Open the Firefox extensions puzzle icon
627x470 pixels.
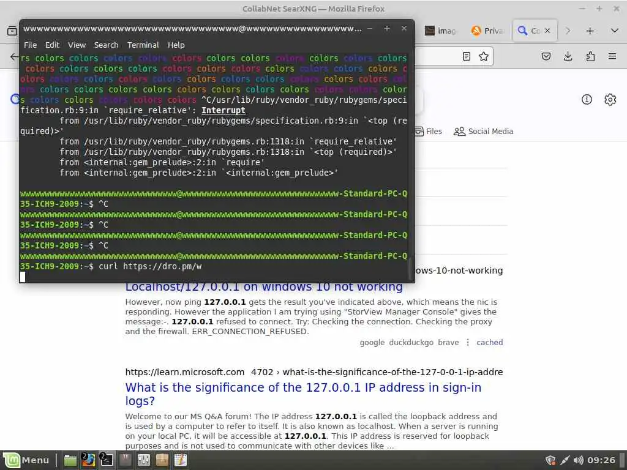[x=590, y=56]
